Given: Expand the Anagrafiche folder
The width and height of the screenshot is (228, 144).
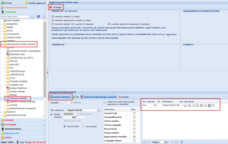Looking at the screenshot, I should [x=2, y=24].
